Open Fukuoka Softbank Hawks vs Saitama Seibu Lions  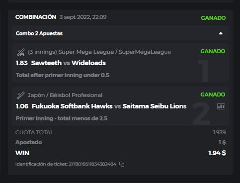click(109, 106)
